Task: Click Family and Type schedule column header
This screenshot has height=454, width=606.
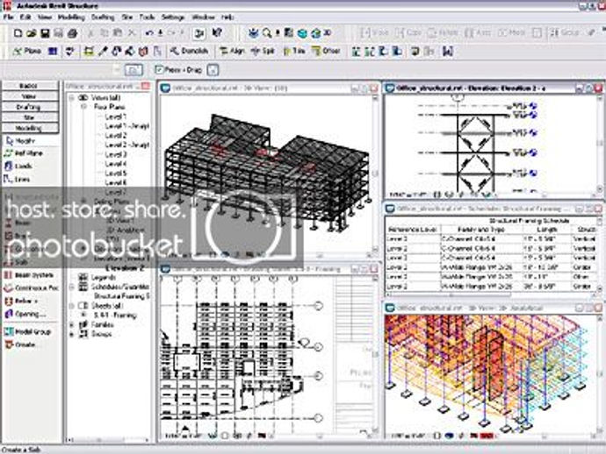Action: coord(481,230)
